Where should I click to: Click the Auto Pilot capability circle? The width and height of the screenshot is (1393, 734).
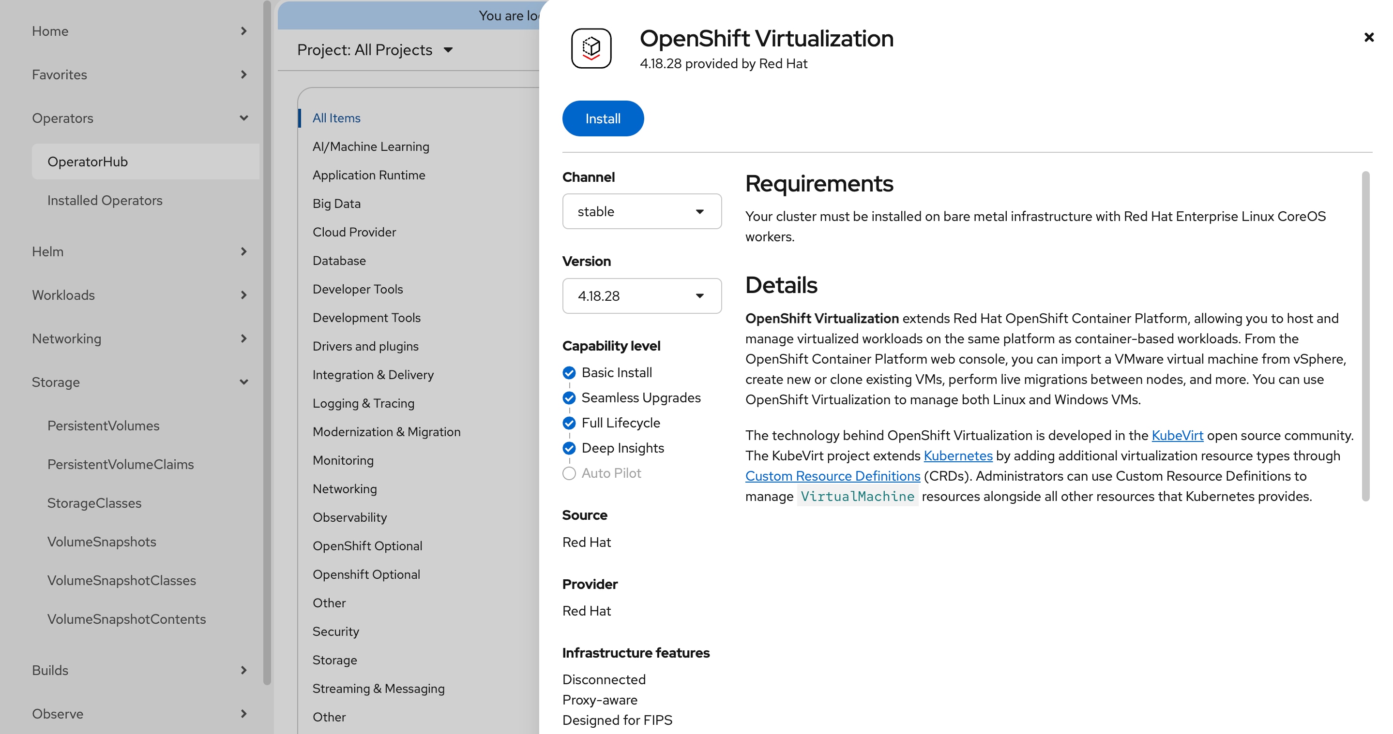569,474
